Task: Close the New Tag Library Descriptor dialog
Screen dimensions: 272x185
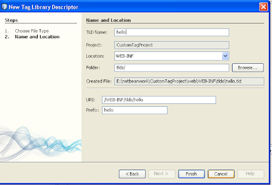Action: point(263,7)
